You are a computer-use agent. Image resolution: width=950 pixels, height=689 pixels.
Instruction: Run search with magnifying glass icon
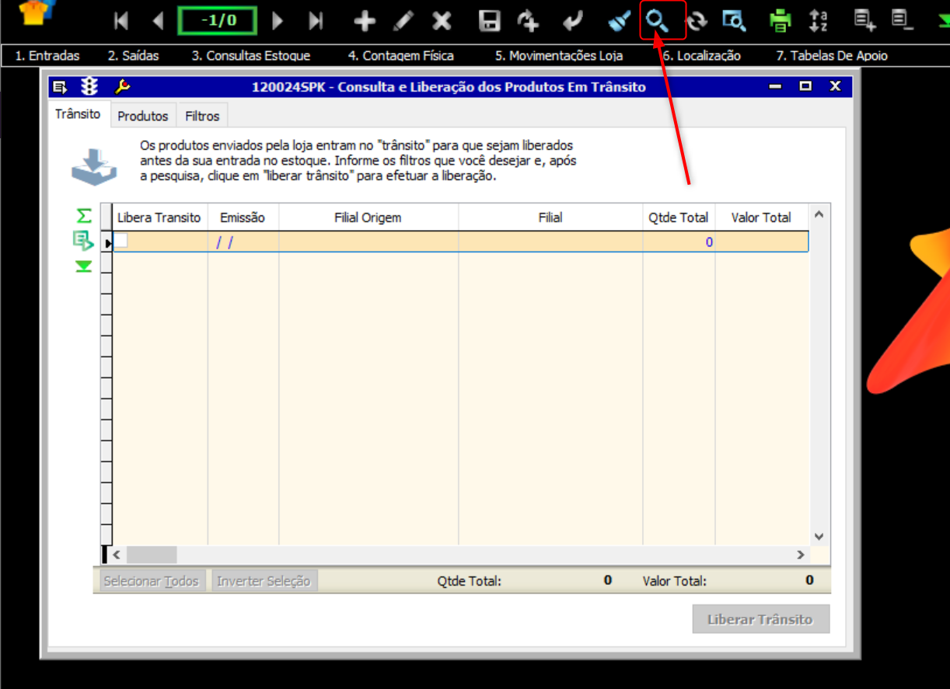[x=658, y=21]
